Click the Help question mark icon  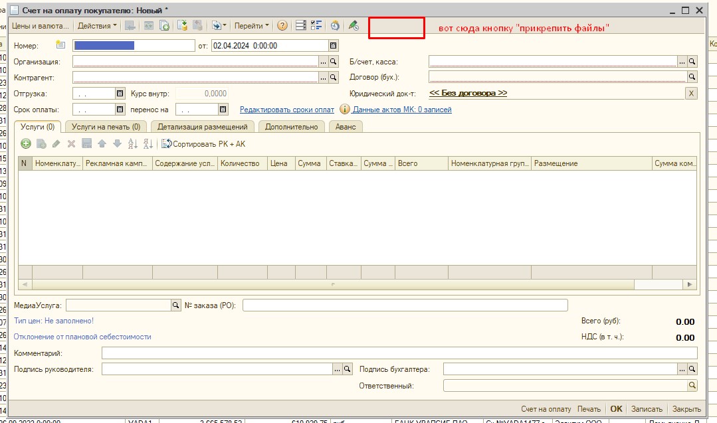tap(282, 26)
